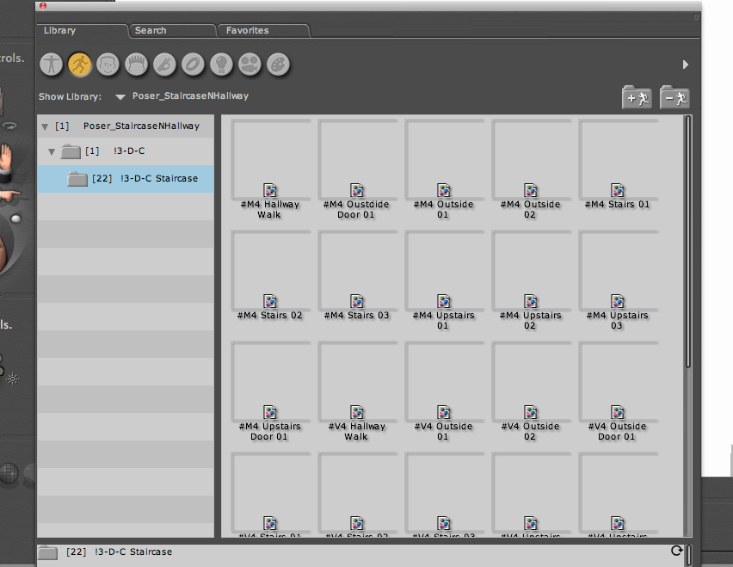Switch to the Favorites tab
Viewport: 733px width, 567px height.
tap(248, 30)
